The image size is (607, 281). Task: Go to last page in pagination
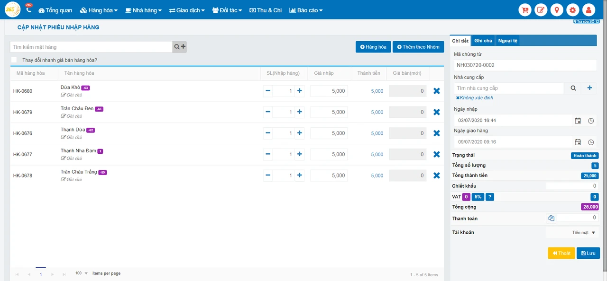coord(64,274)
